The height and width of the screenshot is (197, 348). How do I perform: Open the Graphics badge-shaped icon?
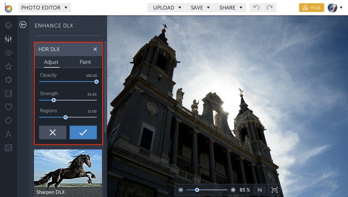8,120
